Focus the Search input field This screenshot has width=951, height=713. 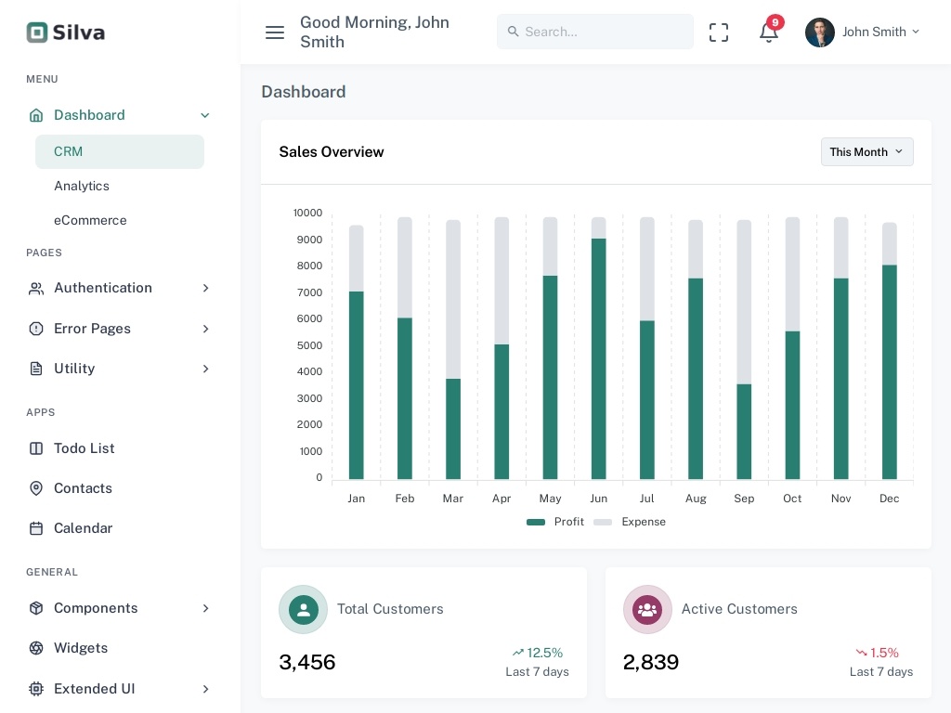(604, 32)
